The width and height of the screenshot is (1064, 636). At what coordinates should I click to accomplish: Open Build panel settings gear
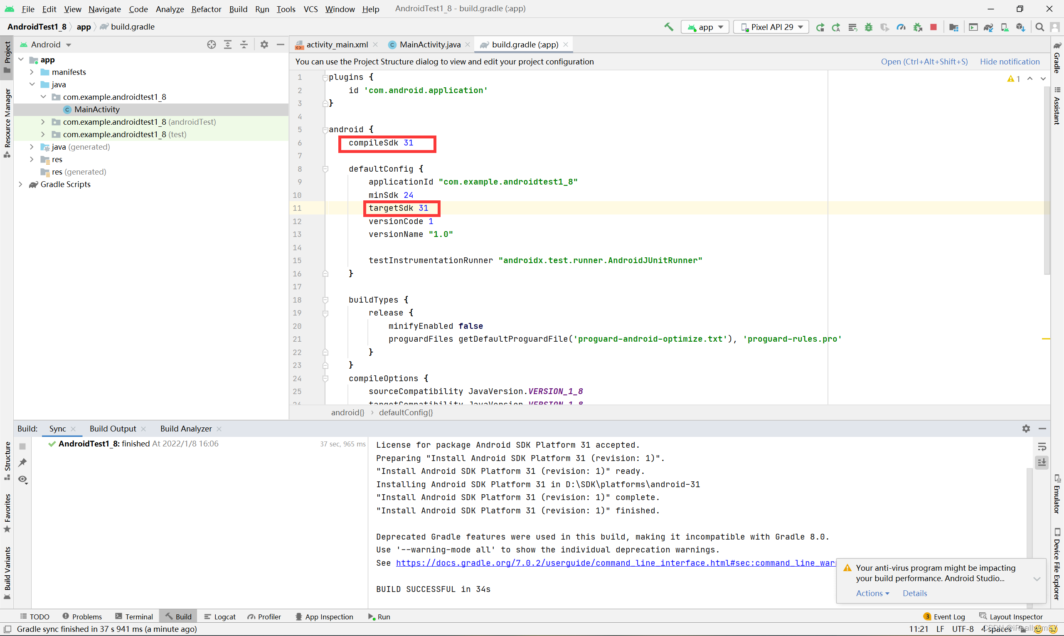[1026, 429]
